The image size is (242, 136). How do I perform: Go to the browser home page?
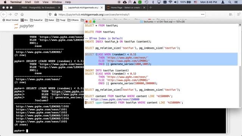pos(22,14)
